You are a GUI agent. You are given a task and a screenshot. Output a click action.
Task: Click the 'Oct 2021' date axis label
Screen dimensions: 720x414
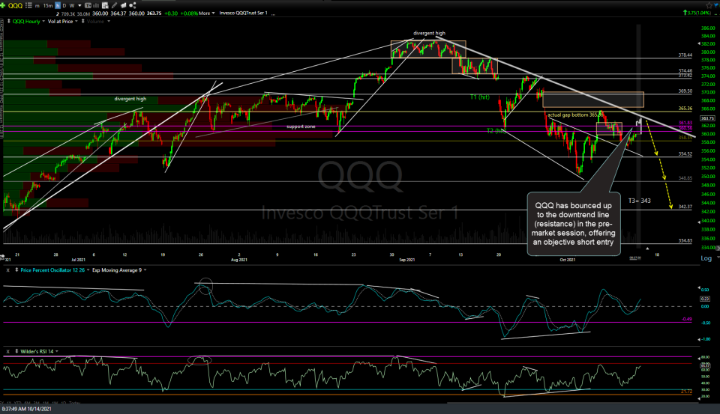[568, 260]
